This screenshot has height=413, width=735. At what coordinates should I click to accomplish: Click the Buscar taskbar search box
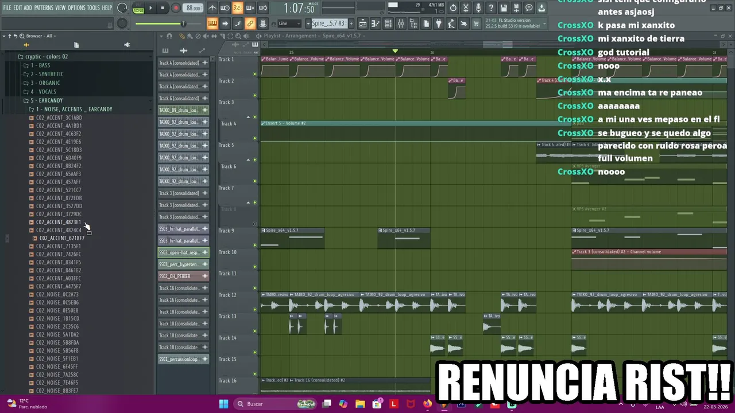[276, 404]
